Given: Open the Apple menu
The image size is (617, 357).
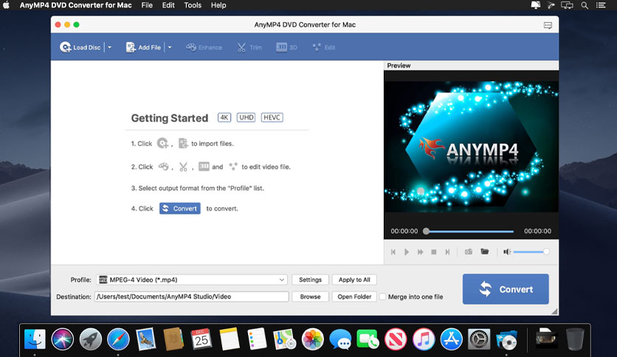Looking at the screenshot, I should click(x=7, y=5).
